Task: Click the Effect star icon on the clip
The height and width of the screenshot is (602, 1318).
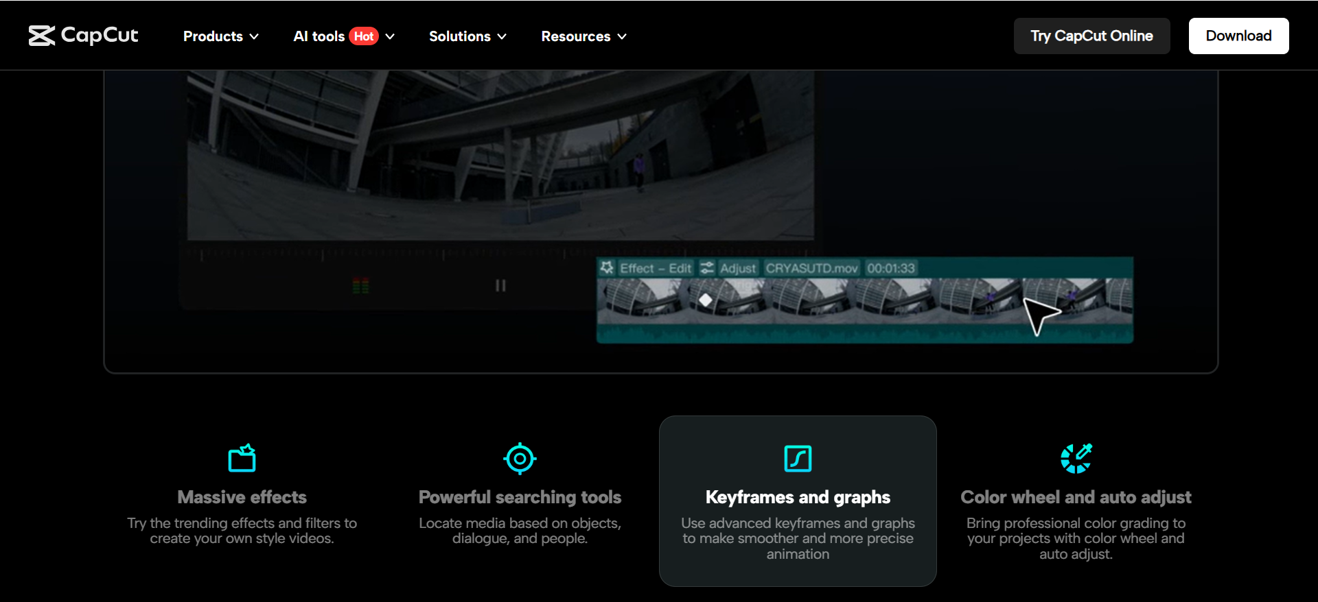Action: point(607,268)
